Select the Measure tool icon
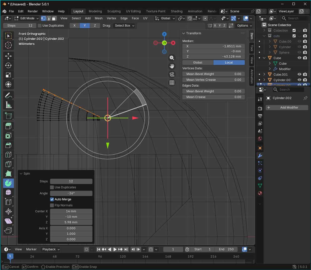 (x=8, y=105)
